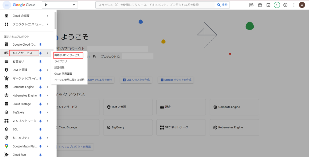Click すべてのプロダクトを表示 link

(x=74, y=147)
